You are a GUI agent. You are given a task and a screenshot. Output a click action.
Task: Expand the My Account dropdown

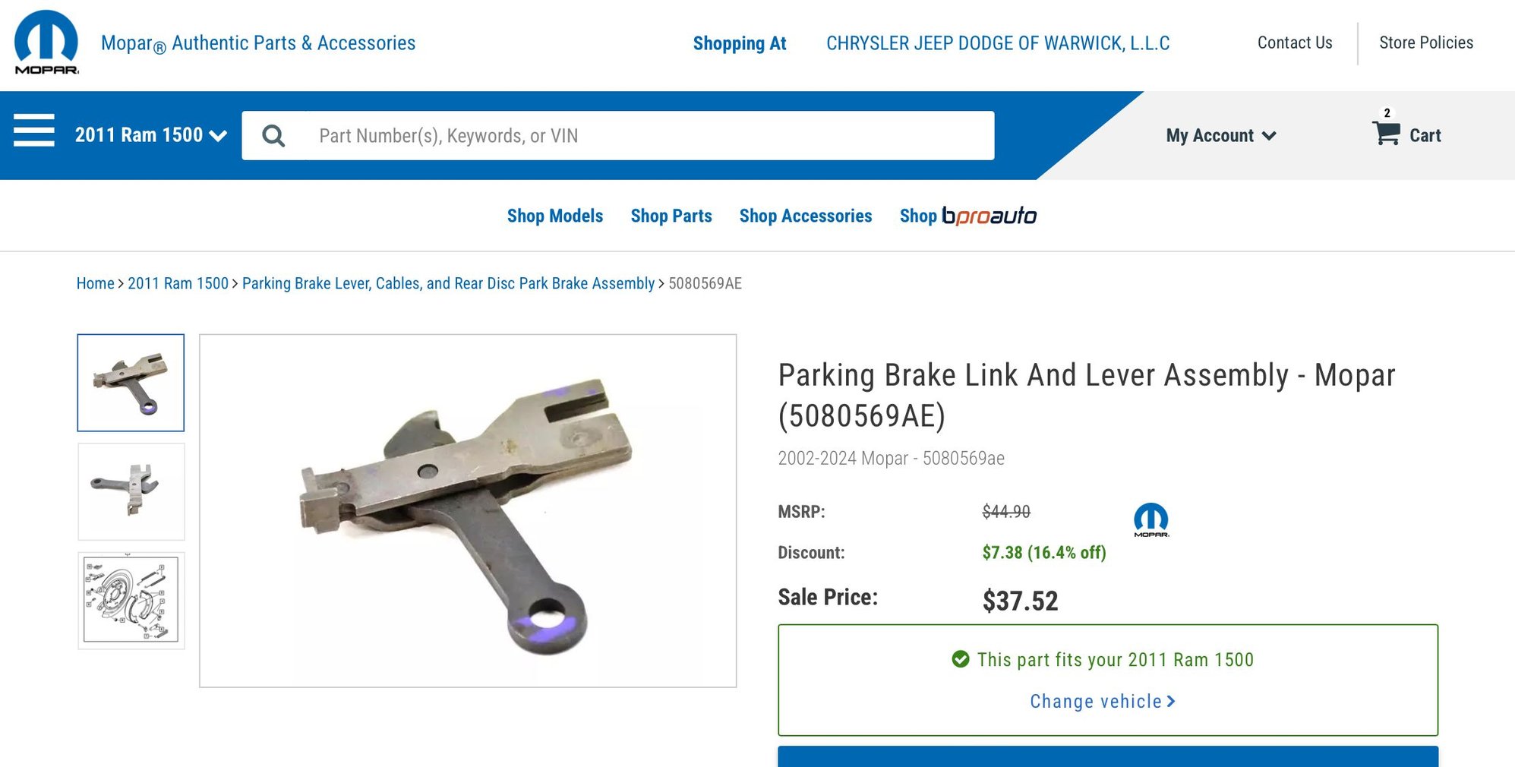click(x=1221, y=136)
